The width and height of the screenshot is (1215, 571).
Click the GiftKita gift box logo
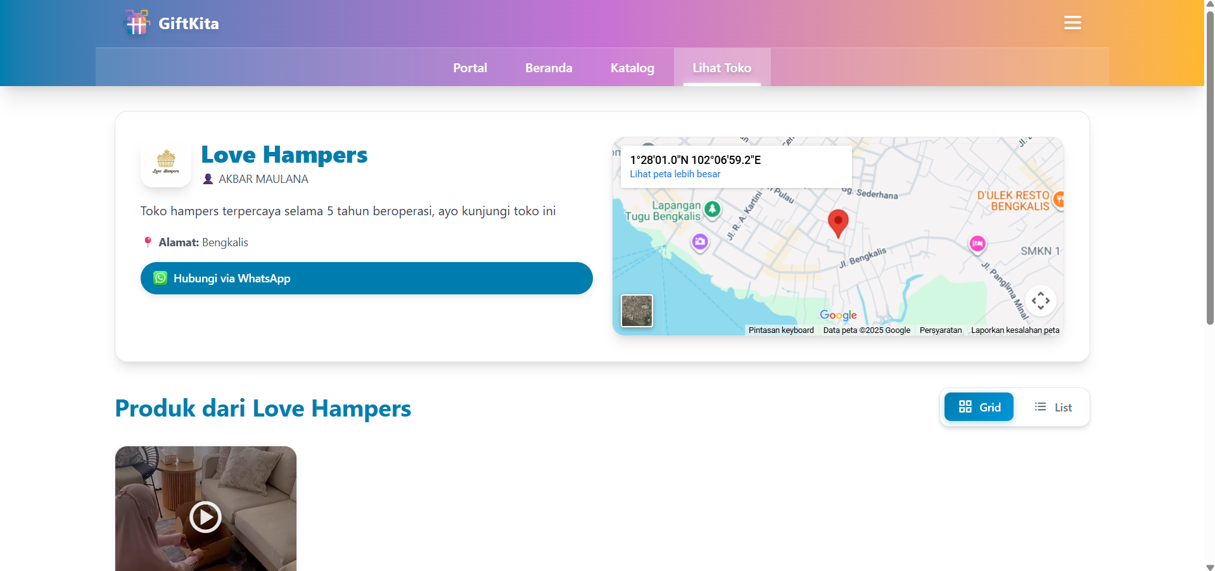pyautogui.click(x=136, y=23)
